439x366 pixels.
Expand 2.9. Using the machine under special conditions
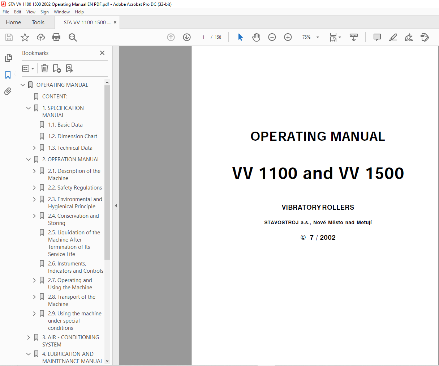click(x=34, y=314)
